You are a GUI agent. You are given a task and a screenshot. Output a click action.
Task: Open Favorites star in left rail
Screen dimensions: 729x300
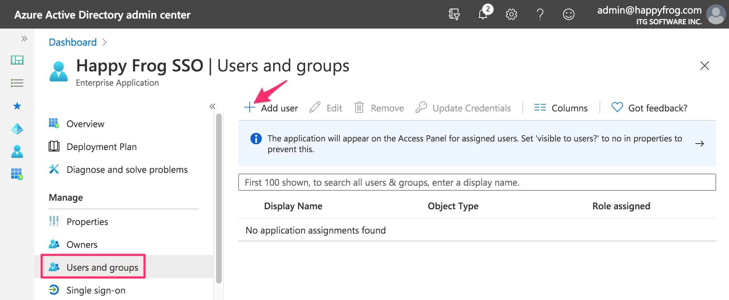coord(17,106)
